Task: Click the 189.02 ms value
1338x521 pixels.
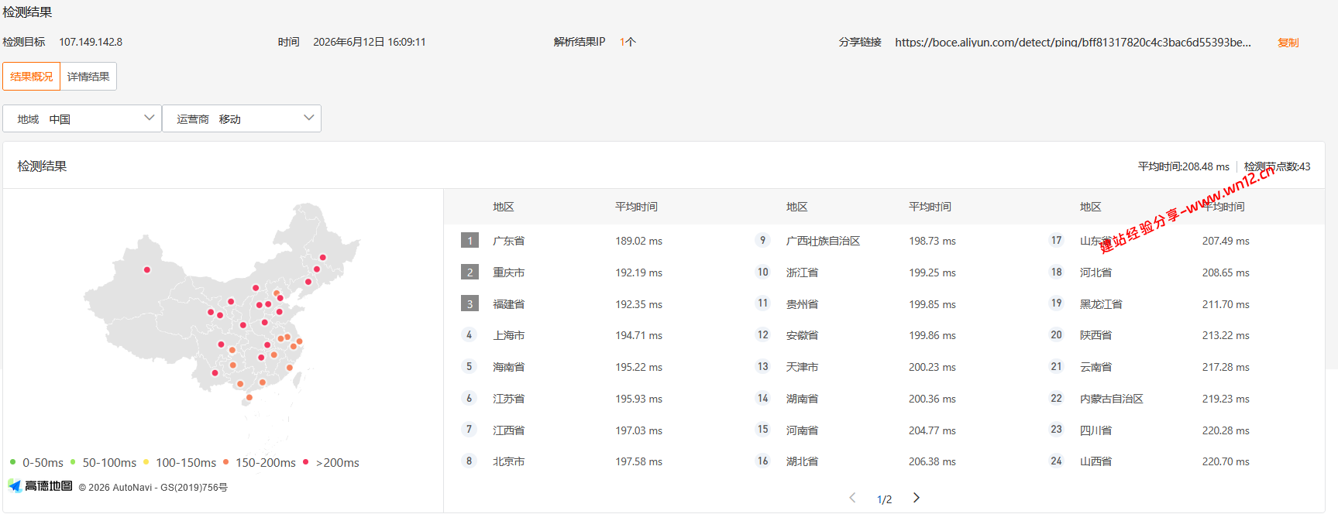Action: click(x=639, y=241)
